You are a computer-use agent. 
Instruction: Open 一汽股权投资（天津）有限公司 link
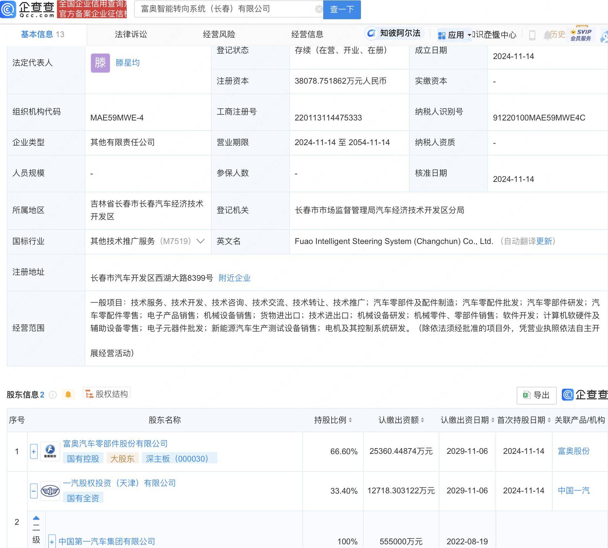(119, 483)
